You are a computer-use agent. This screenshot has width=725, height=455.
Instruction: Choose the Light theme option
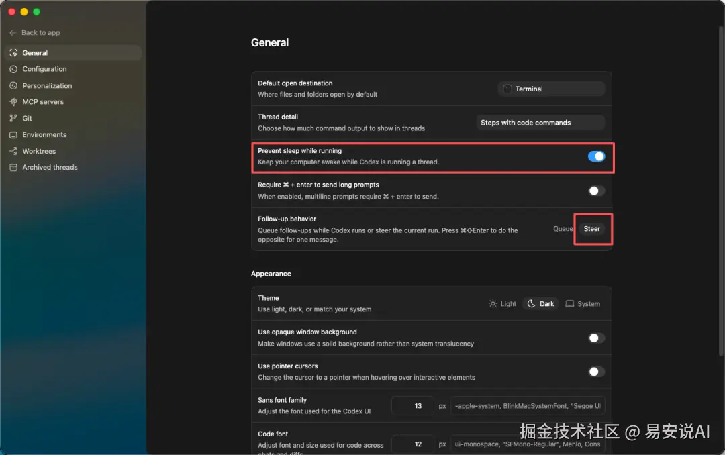pyautogui.click(x=503, y=304)
